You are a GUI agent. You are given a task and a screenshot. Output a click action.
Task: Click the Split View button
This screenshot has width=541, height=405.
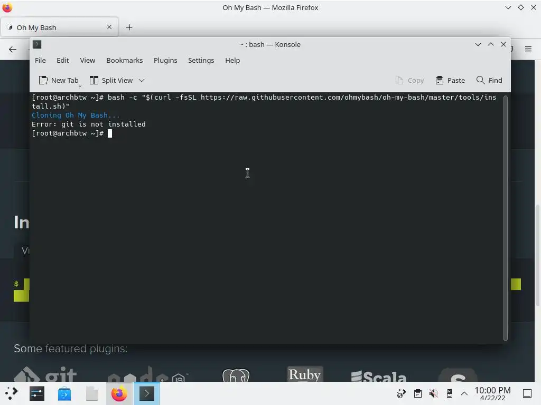coord(111,80)
